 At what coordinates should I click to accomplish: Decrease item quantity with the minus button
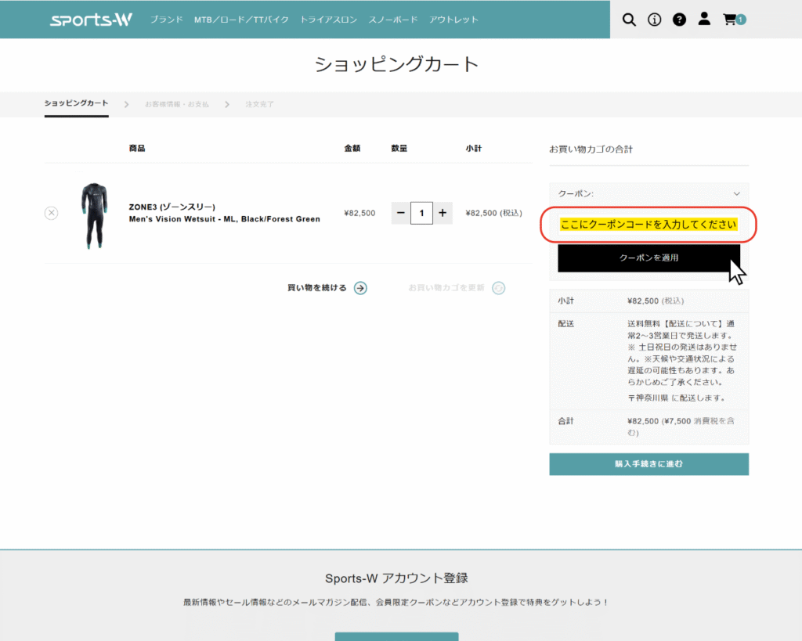400,212
